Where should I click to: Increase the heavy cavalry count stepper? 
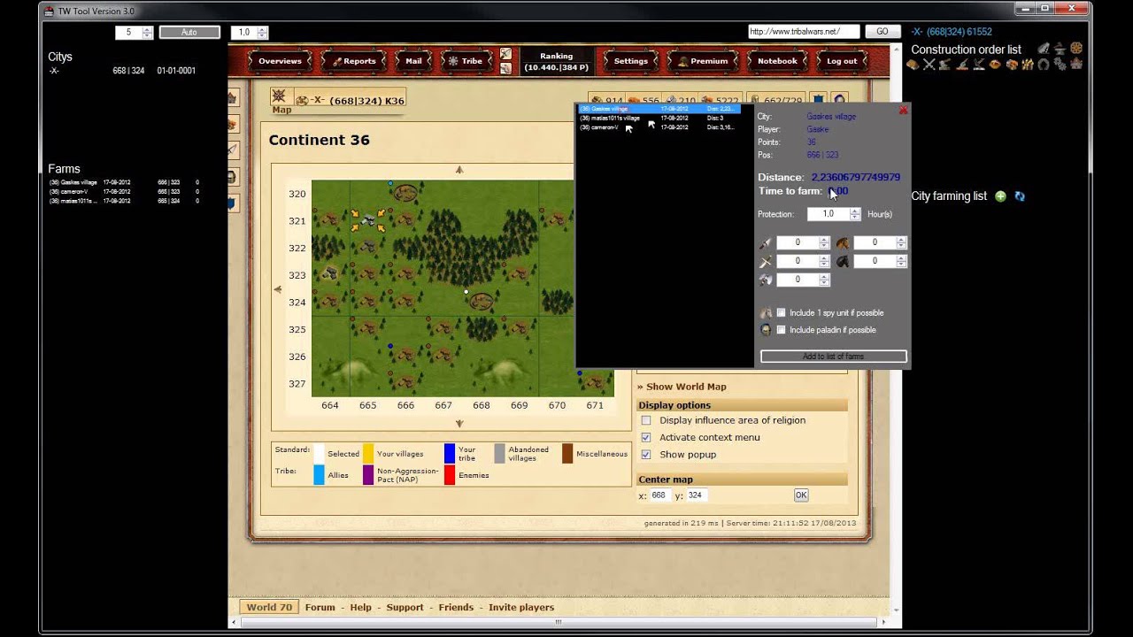point(901,258)
